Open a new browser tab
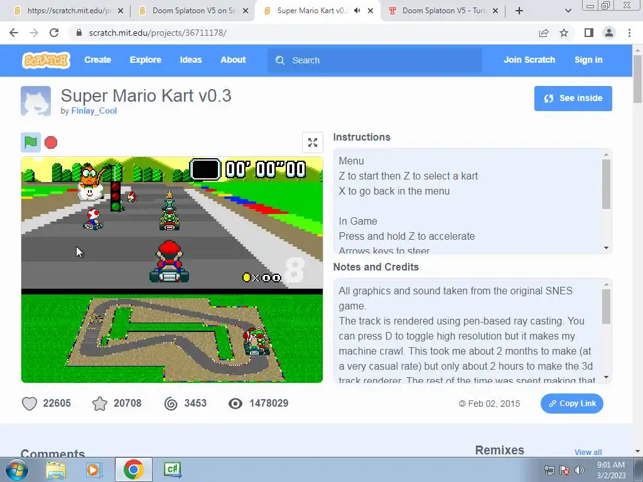 (519, 11)
